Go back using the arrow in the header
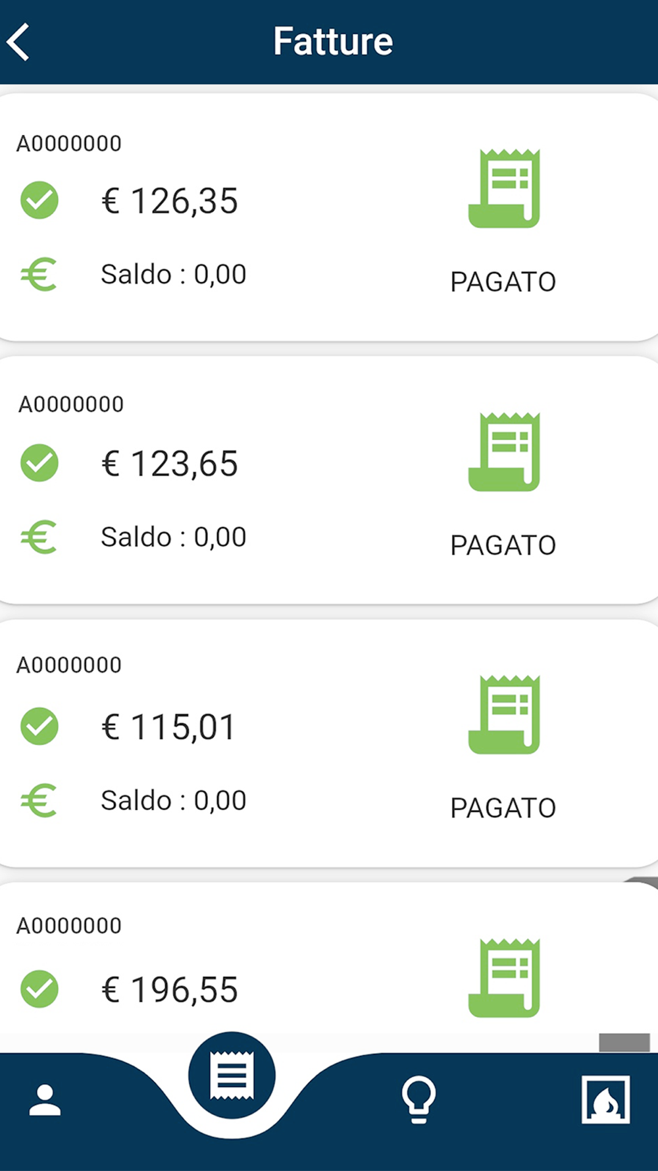Screen dimensions: 658x1171 [20, 42]
